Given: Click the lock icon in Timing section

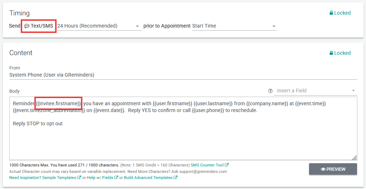Looking at the screenshot, I should click(x=331, y=13).
